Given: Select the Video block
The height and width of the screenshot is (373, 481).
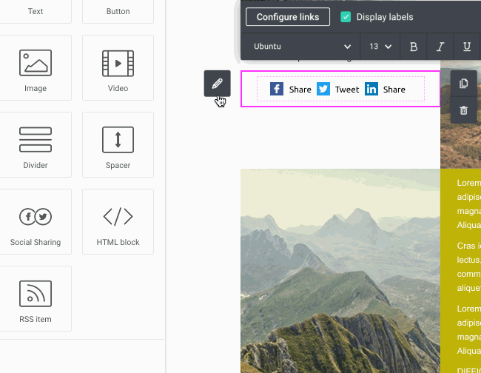Looking at the screenshot, I should pyautogui.click(x=118, y=67).
